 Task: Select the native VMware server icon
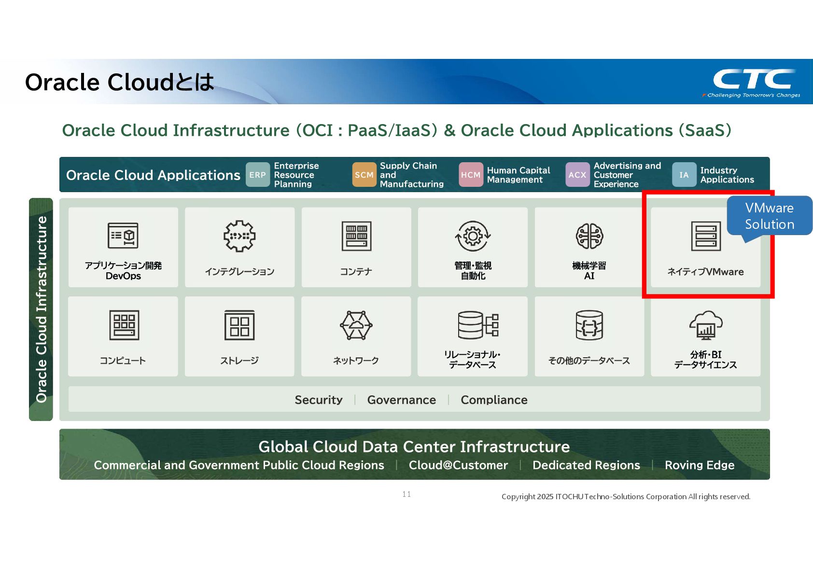[706, 236]
